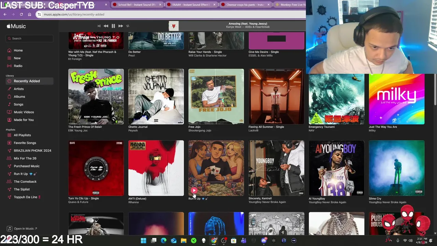Click the Shootergang Jojo artist link
The height and width of the screenshot is (246, 437).
coord(200,131)
